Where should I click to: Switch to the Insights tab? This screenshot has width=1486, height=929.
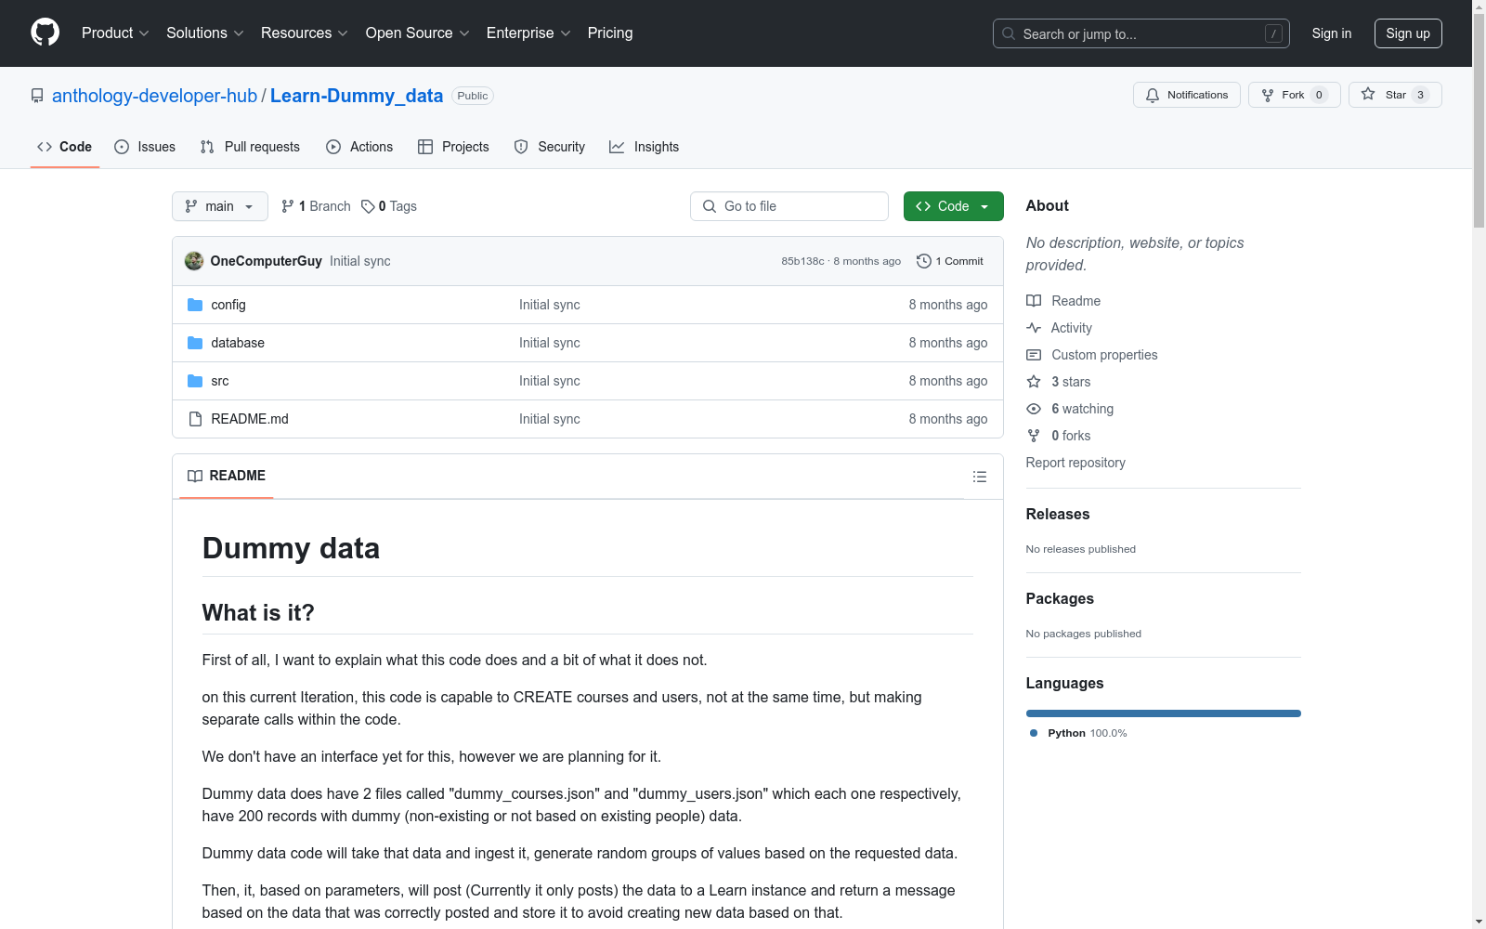[645, 147]
